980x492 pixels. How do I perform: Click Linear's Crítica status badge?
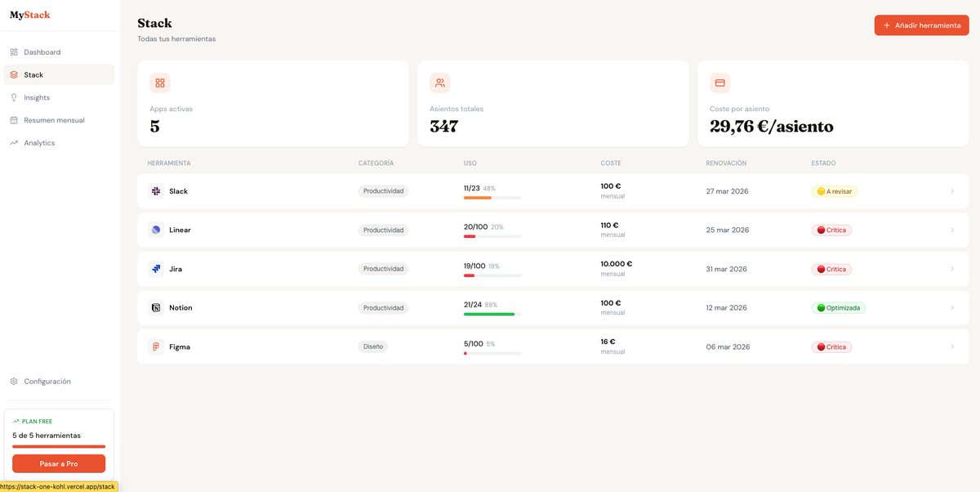click(831, 230)
